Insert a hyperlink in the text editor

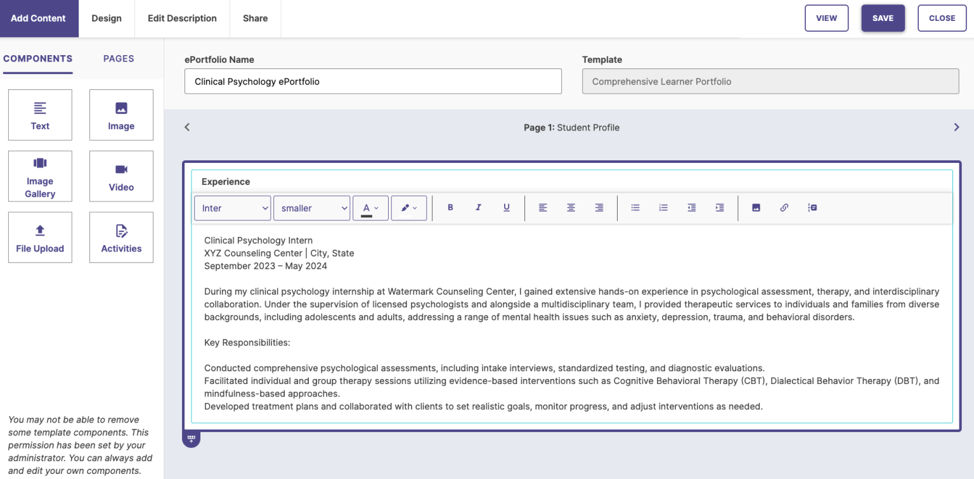point(784,207)
